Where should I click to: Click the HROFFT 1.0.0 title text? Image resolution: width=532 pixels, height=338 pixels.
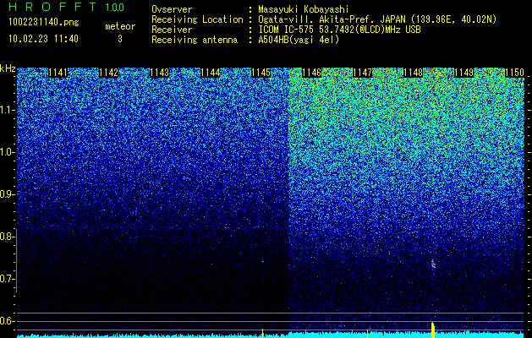(x=66, y=7)
